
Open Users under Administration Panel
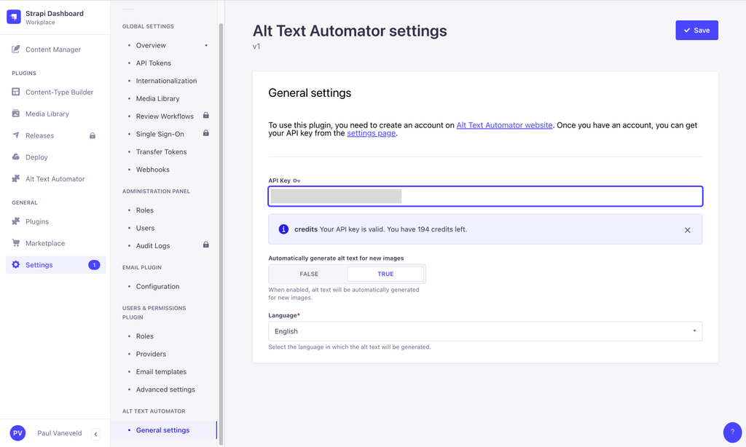click(145, 228)
